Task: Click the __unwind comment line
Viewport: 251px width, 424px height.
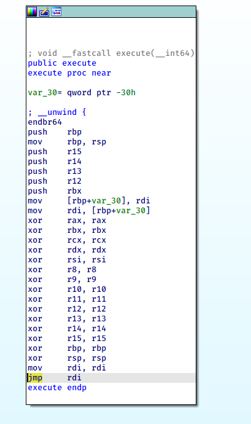Action: click(x=57, y=112)
